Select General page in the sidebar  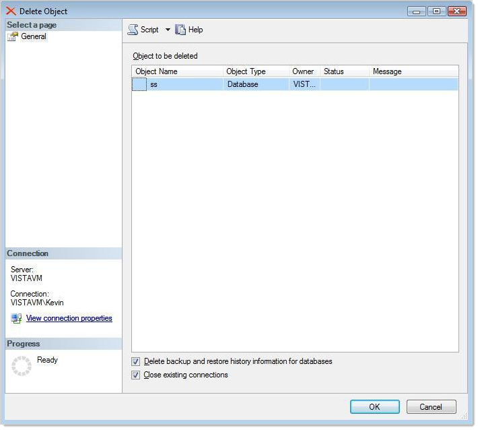click(34, 36)
